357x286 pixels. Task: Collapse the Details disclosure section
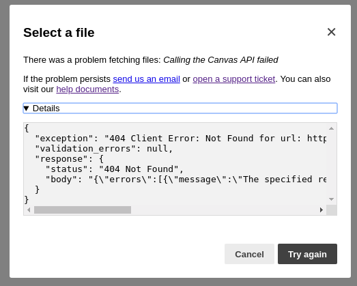tap(180, 108)
